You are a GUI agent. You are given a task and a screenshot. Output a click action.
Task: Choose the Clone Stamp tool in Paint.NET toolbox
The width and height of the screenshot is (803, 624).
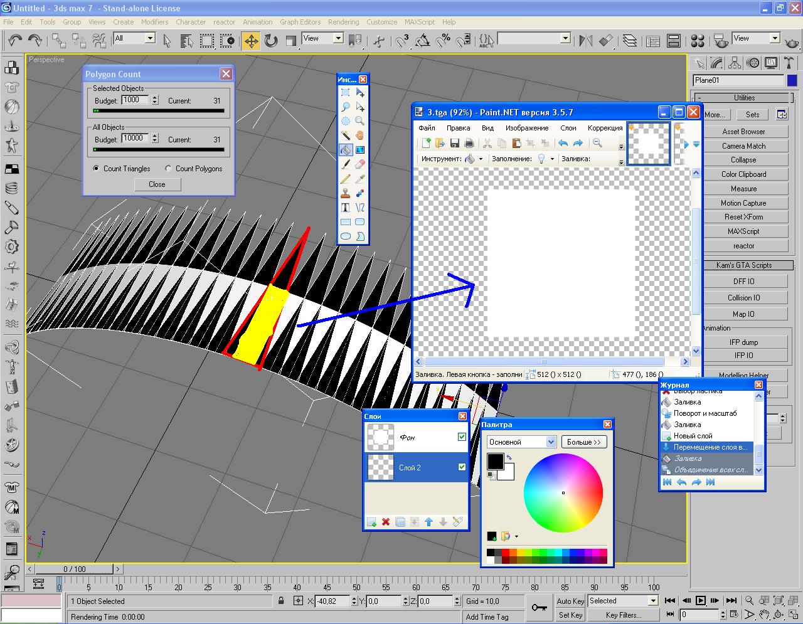(346, 193)
